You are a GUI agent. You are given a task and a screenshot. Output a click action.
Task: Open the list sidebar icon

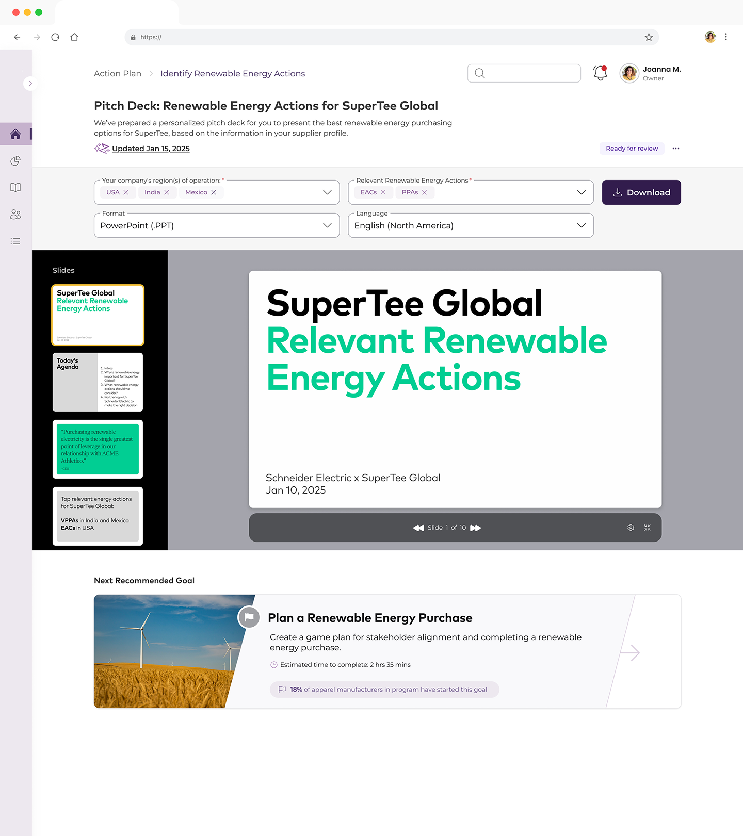point(15,241)
